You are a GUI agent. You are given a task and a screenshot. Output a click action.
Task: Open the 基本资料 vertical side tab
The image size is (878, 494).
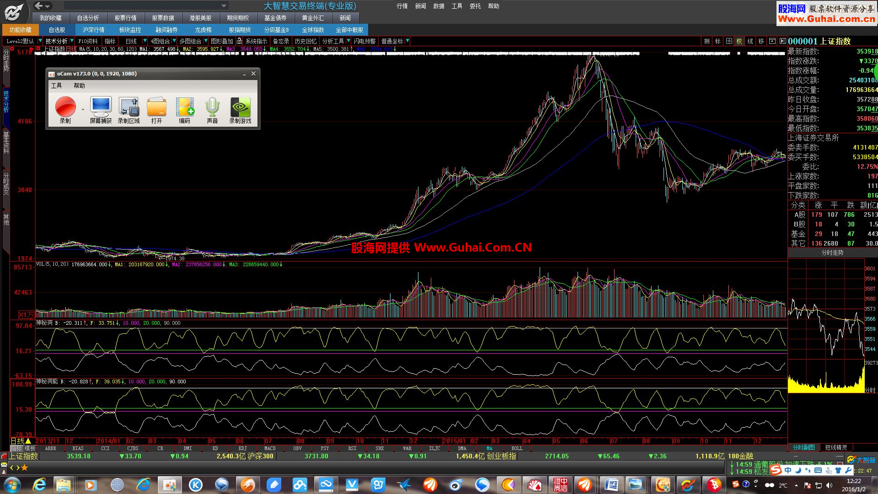(x=6, y=143)
